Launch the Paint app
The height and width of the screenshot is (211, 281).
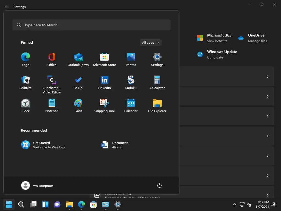coord(78,106)
